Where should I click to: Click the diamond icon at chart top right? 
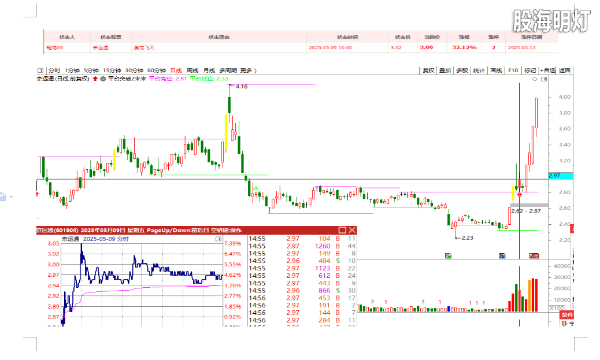point(535,79)
